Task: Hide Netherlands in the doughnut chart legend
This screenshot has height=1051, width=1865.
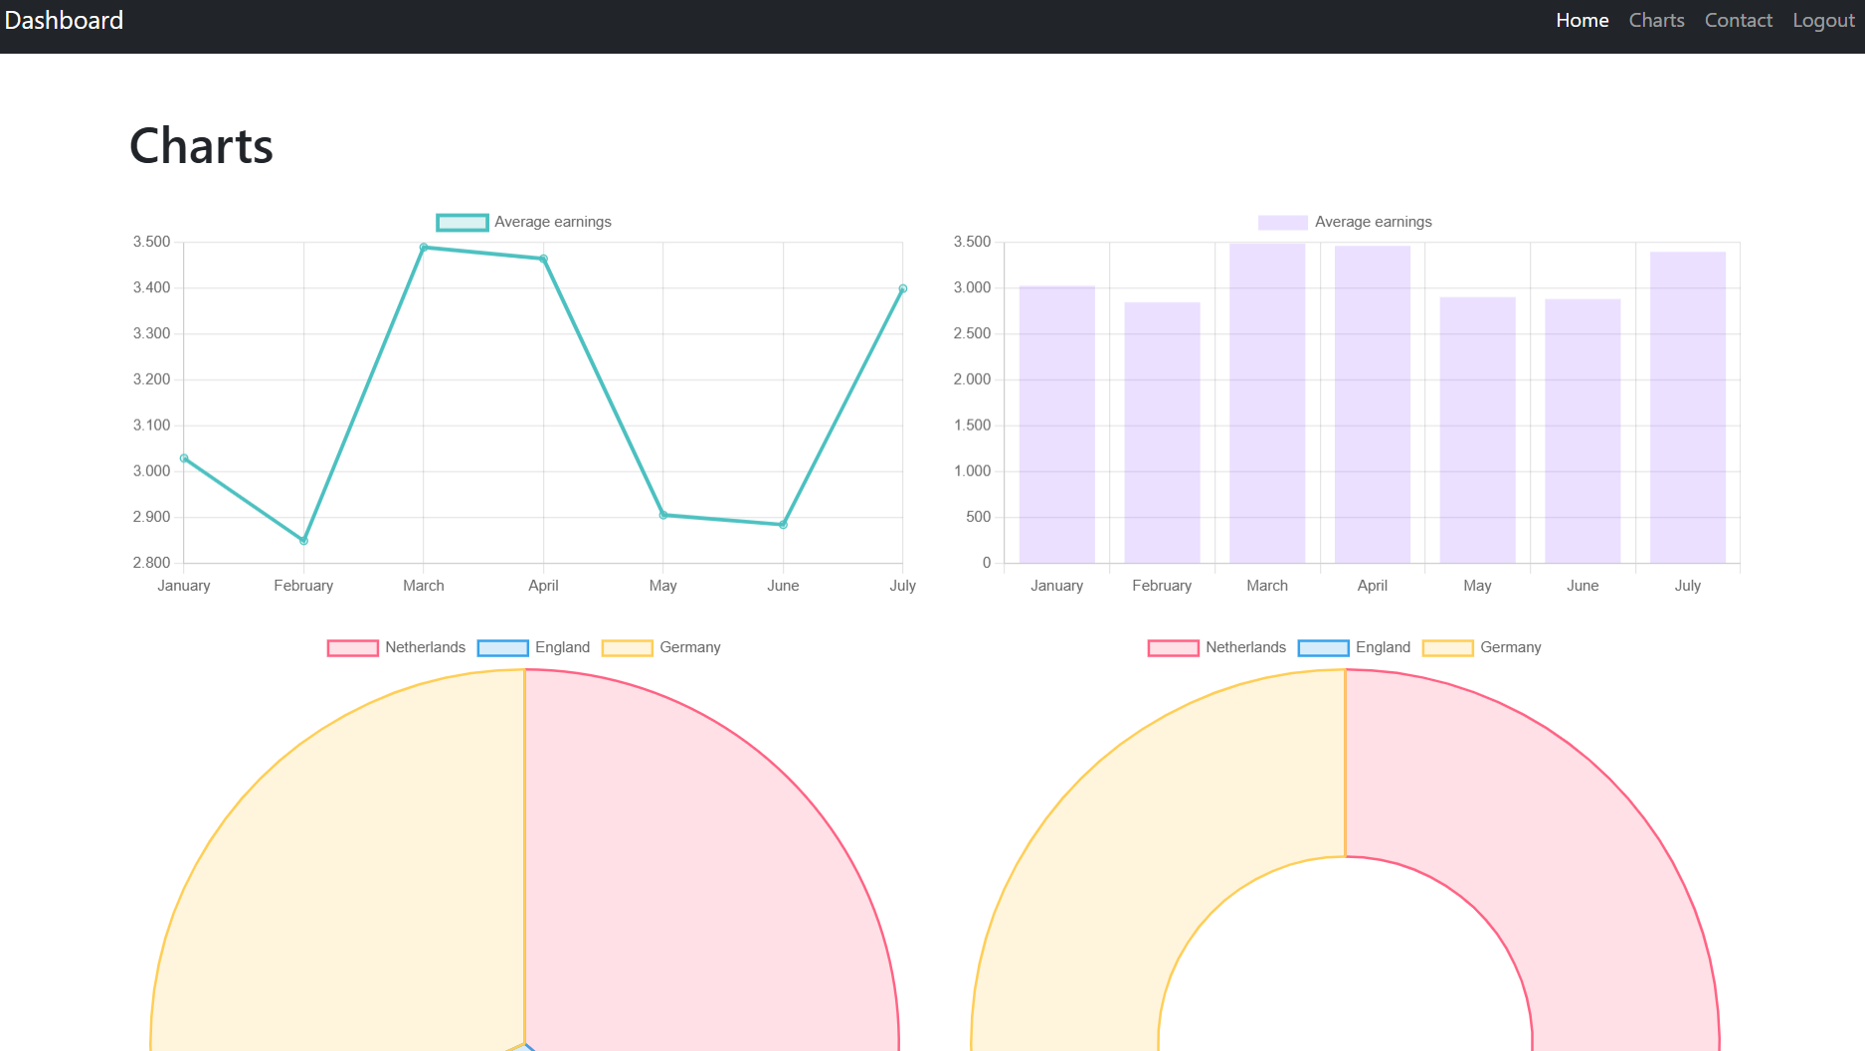Action: tap(1217, 647)
